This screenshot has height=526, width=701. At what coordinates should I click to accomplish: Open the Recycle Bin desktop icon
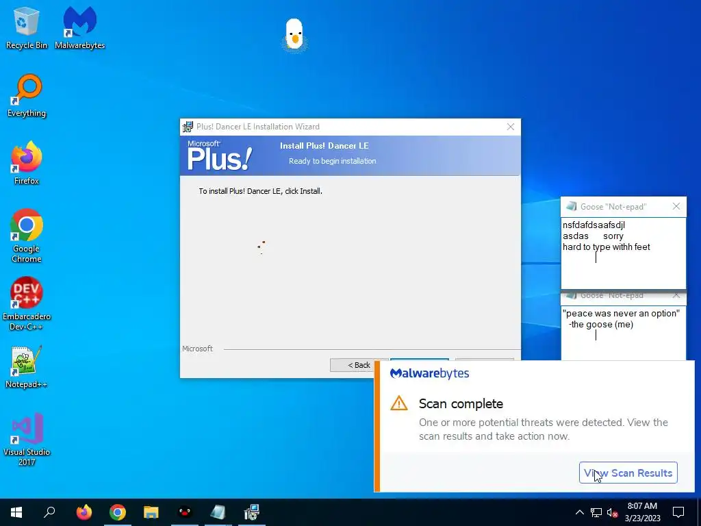tap(27, 27)
